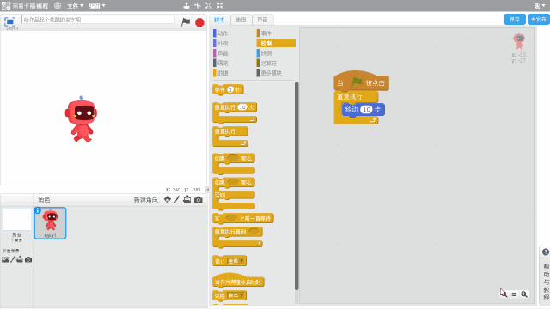Zoom out the scripts area

click(x=504, y=294)
